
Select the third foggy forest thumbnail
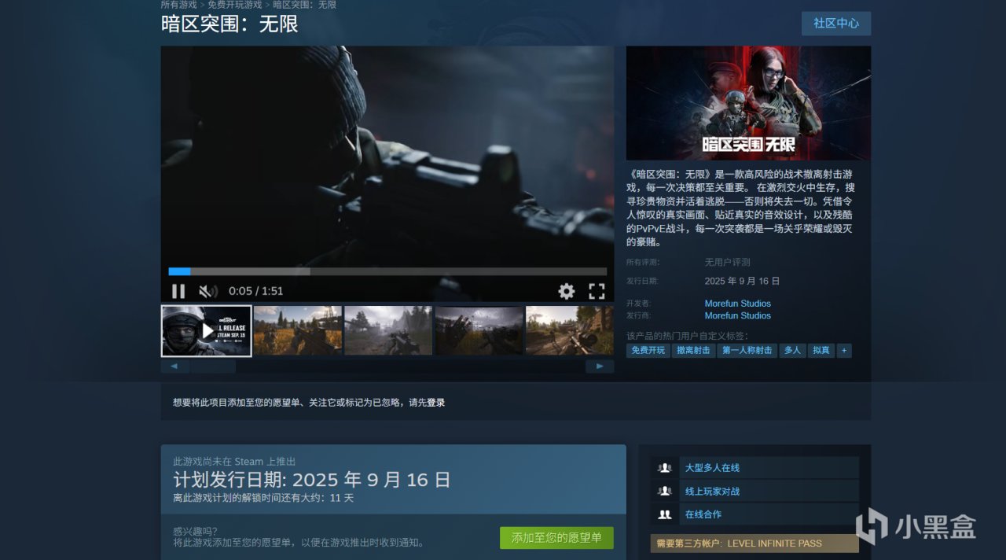click(x=388, y=331)
